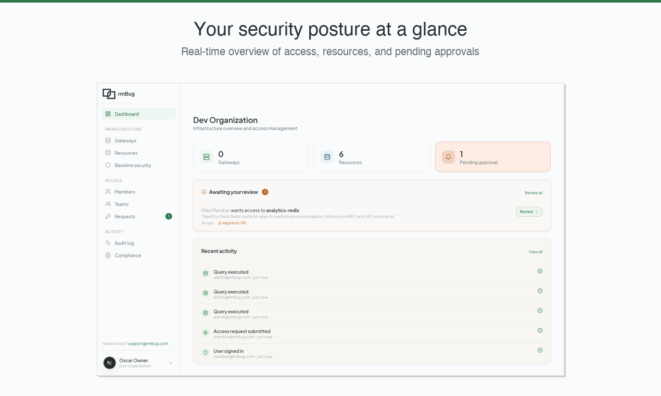Click the Audit log activity icon
Viewport: 661px width, 396px height.
point(108,243)
